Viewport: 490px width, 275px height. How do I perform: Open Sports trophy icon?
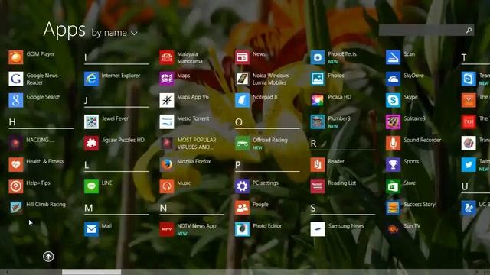pos(393,165)
